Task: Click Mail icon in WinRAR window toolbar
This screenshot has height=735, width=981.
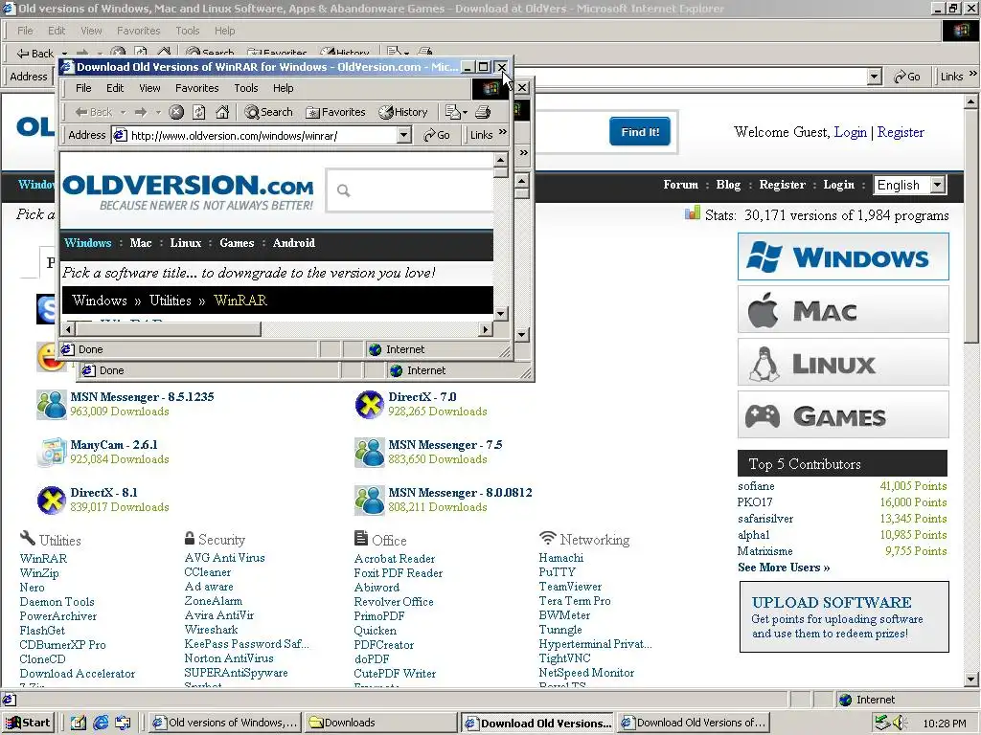Action: (x=452, y=112)
